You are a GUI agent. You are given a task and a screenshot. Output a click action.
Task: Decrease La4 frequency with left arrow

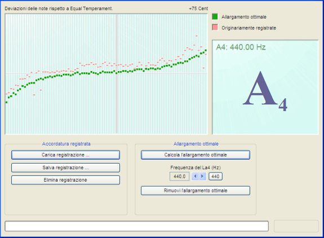pyautogui.click(x=196, y=177)
